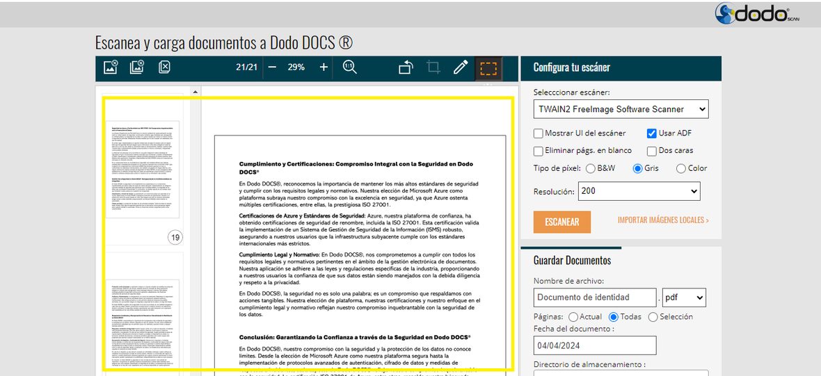The width and height of the screenshot is (821, 376).
Task: Zoom in with the plus icon
Action: [324, 67]
